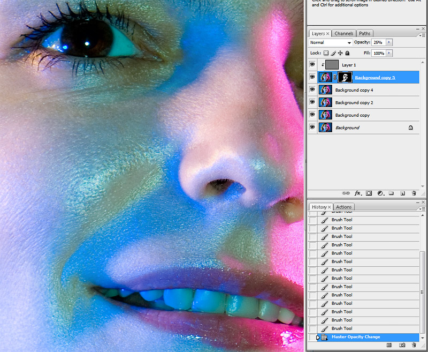Click the Link layers icon in Layers panel

click(x=346, y=193)
